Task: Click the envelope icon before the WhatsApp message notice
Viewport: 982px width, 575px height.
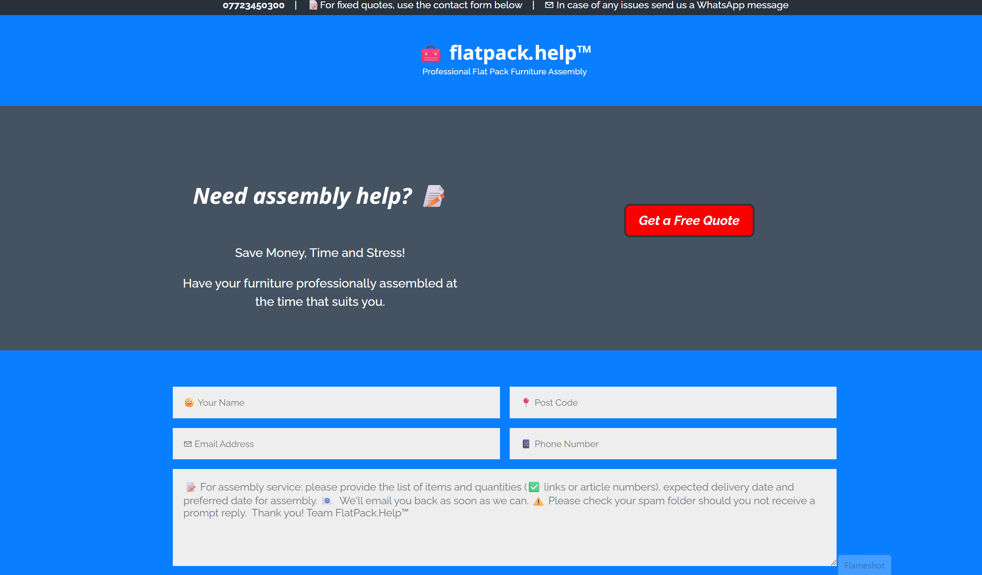Action: point(549,5)
